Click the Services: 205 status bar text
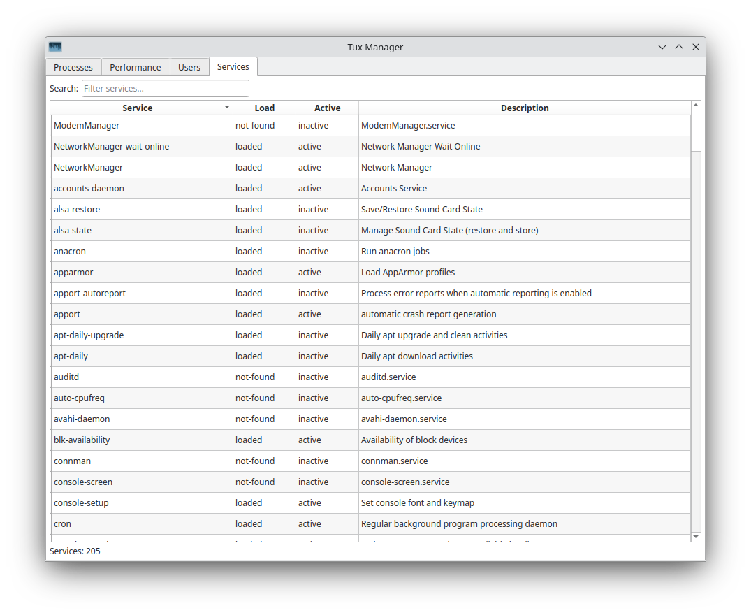Viewport: 751px width, 615px height. click(x=75, y=551)
